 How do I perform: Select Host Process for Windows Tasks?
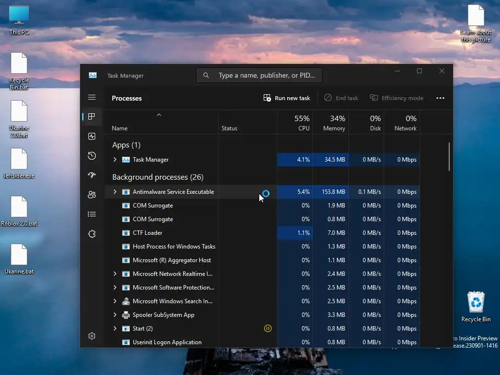point(262,247)
